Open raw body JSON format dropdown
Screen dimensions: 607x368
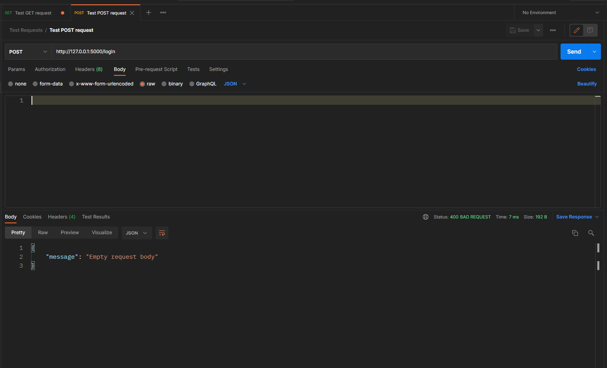235,84
